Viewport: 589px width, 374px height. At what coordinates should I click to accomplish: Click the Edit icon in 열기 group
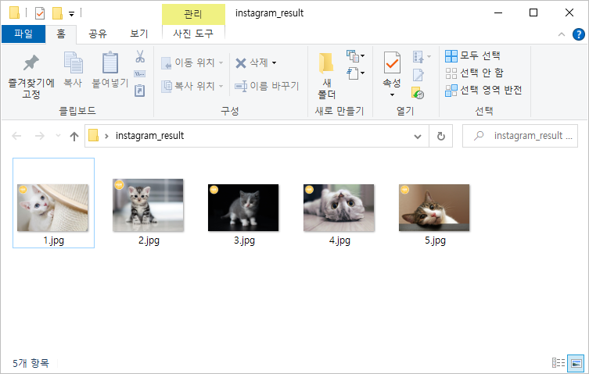point(418,75)
